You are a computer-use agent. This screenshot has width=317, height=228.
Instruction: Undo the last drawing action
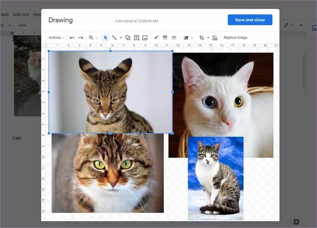point(72,37)
